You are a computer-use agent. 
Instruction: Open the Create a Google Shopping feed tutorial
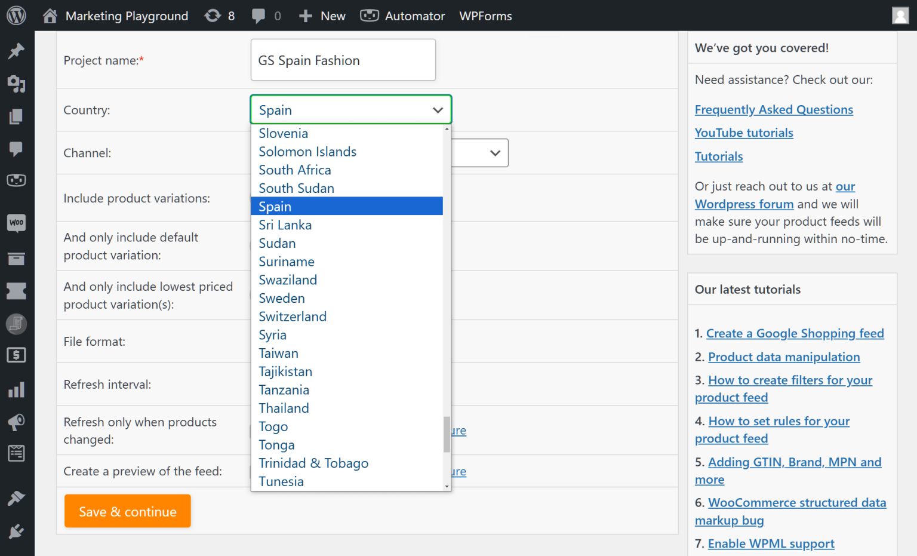point(795,333)
